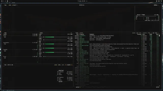Select the Xwayland process row
This screenshot has height=91, width=163.
[x=116, y=55]
